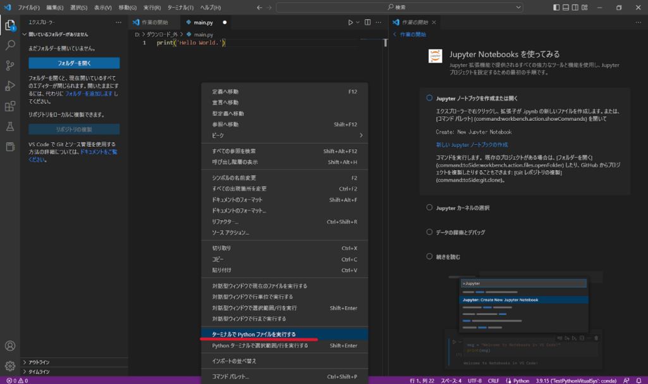Toggle secondary side bar layout icon

click(575, 8)
